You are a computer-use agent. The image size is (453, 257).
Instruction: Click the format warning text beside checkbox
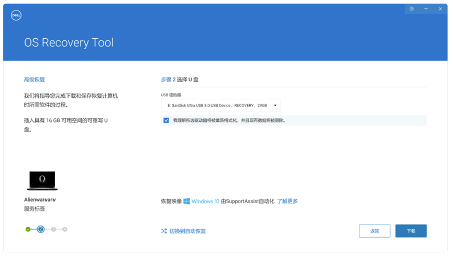(229, 120)
